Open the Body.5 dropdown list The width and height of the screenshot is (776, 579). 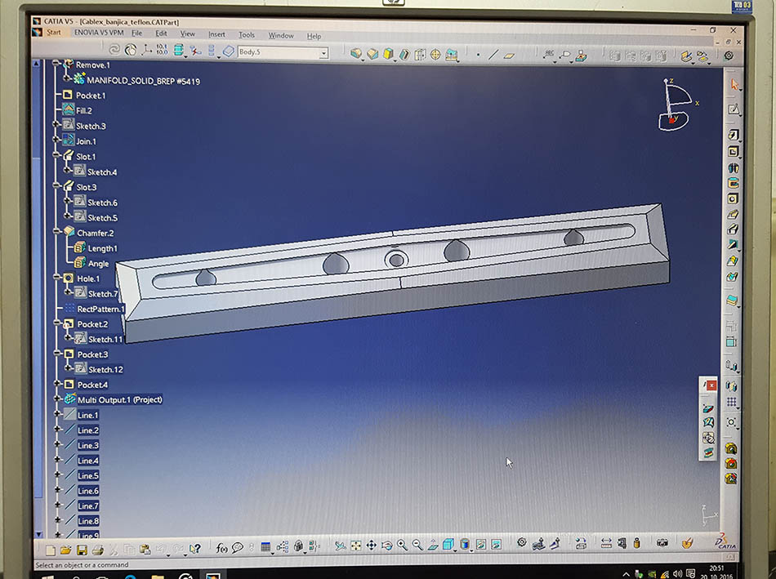pos(323,53)
